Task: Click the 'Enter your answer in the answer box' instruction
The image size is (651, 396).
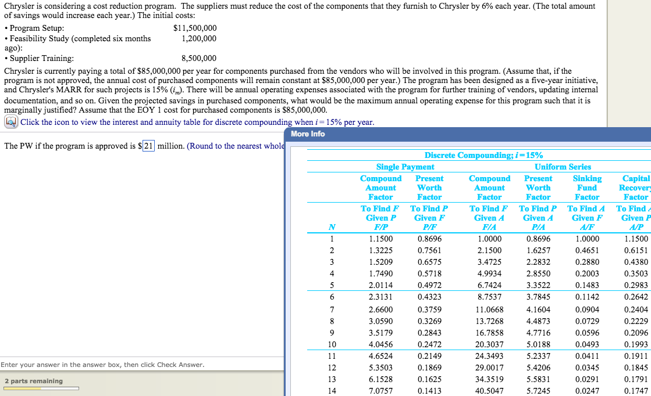Action: [102, 365]
